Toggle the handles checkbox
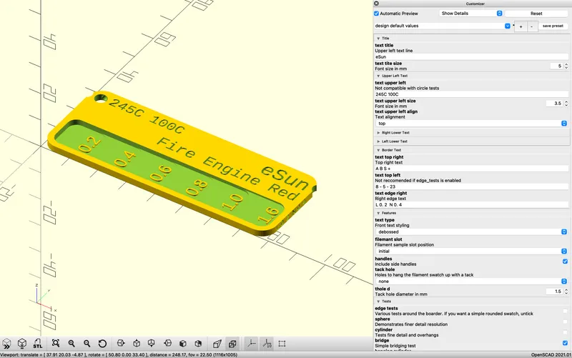Screen dimensions: 572x358 coord(565,262)
